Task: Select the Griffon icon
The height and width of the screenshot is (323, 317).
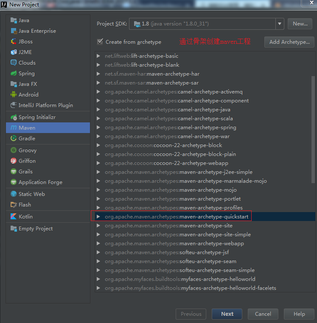Action: [14, 161]
